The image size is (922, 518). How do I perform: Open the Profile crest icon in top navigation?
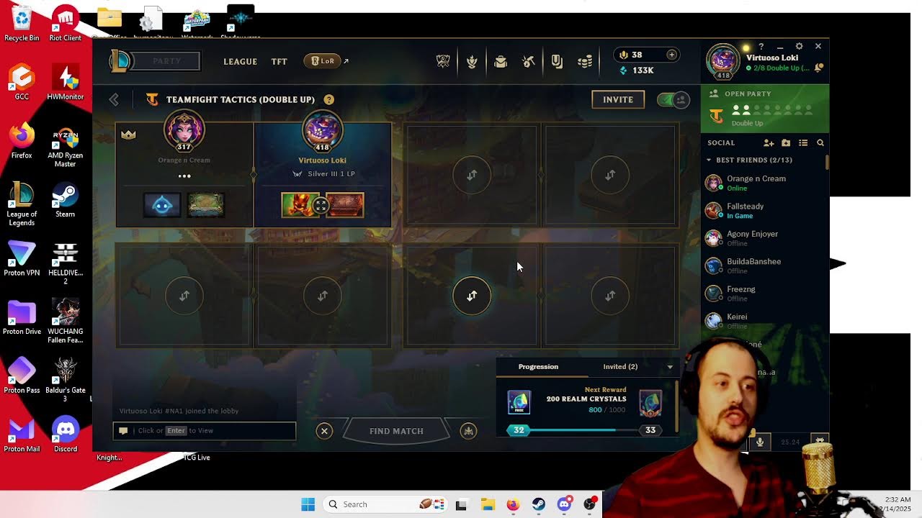[x=472, y=62]
